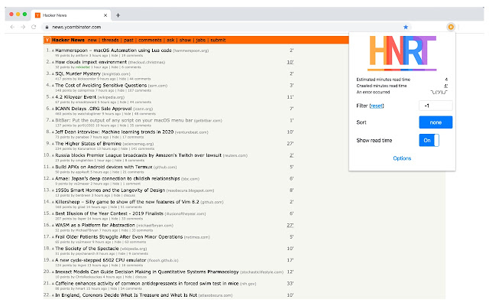Viewport: 489px width, 306px height.
Task: Open the 'threads' menu item
Action: point(110,40)
